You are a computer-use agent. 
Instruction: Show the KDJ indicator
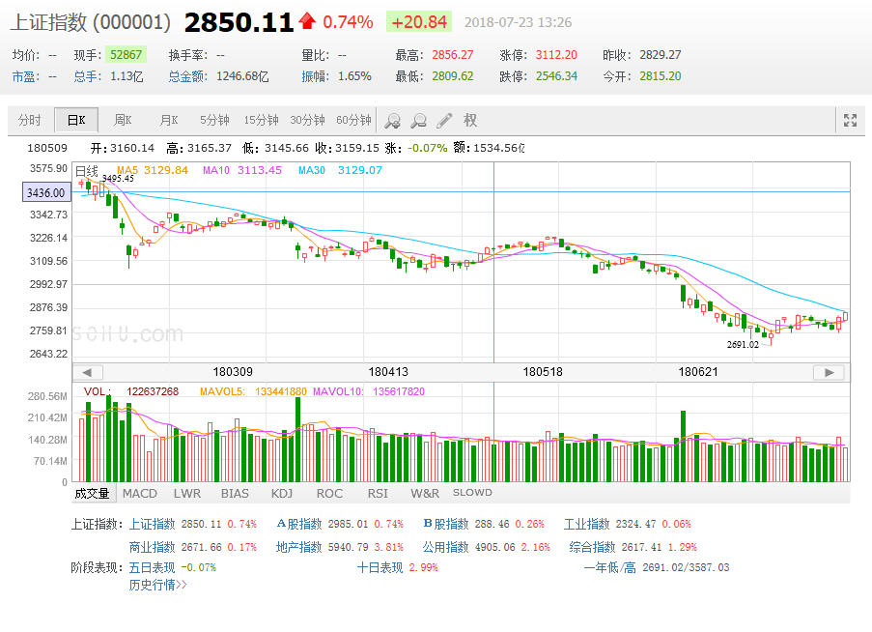281,493
